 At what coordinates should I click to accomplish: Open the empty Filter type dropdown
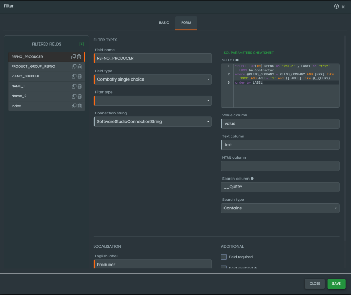pos(153,101)
